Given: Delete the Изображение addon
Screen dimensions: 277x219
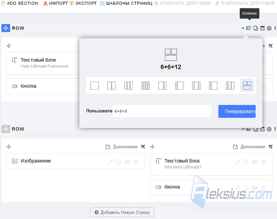Looking at the screenshot, I should (x=136, y=162).
